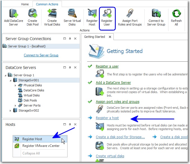190x164 pixels.
Task: Select DataCore Disks tree item
Action: click(34, 90)
